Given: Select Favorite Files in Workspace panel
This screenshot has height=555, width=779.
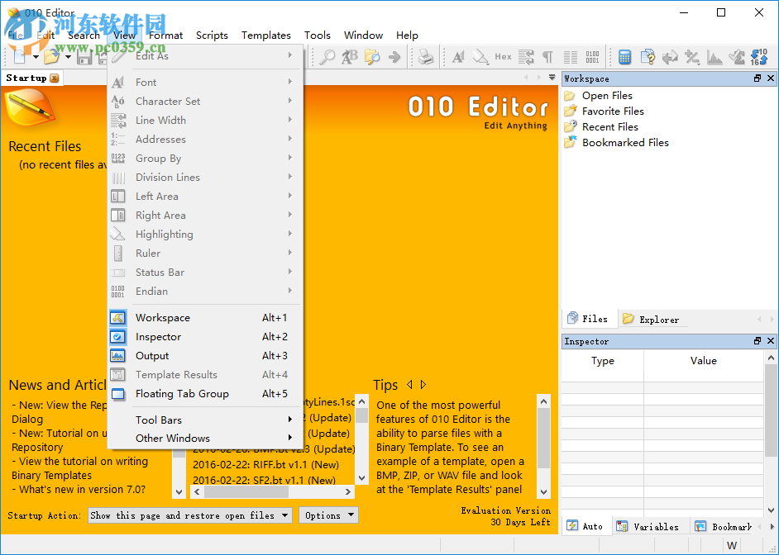Looking at the screenshot, I should (x=612, y=111).
